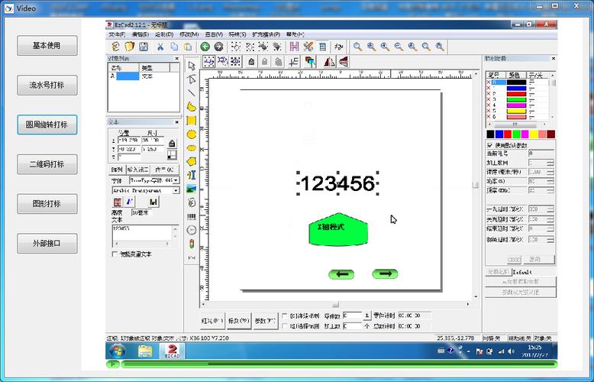This screenshot has height=382, width=594.
Task: Open the first item in EzCad menu bar
Action: pyautogui.click(x=117, y=34)
